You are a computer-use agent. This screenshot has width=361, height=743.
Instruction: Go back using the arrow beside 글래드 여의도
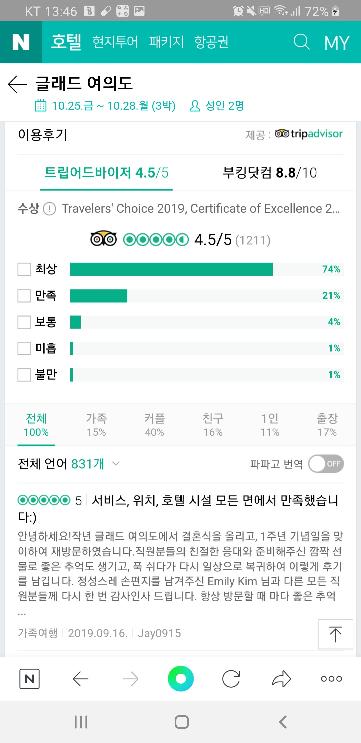pyautogui.click(x=17, y=84)
